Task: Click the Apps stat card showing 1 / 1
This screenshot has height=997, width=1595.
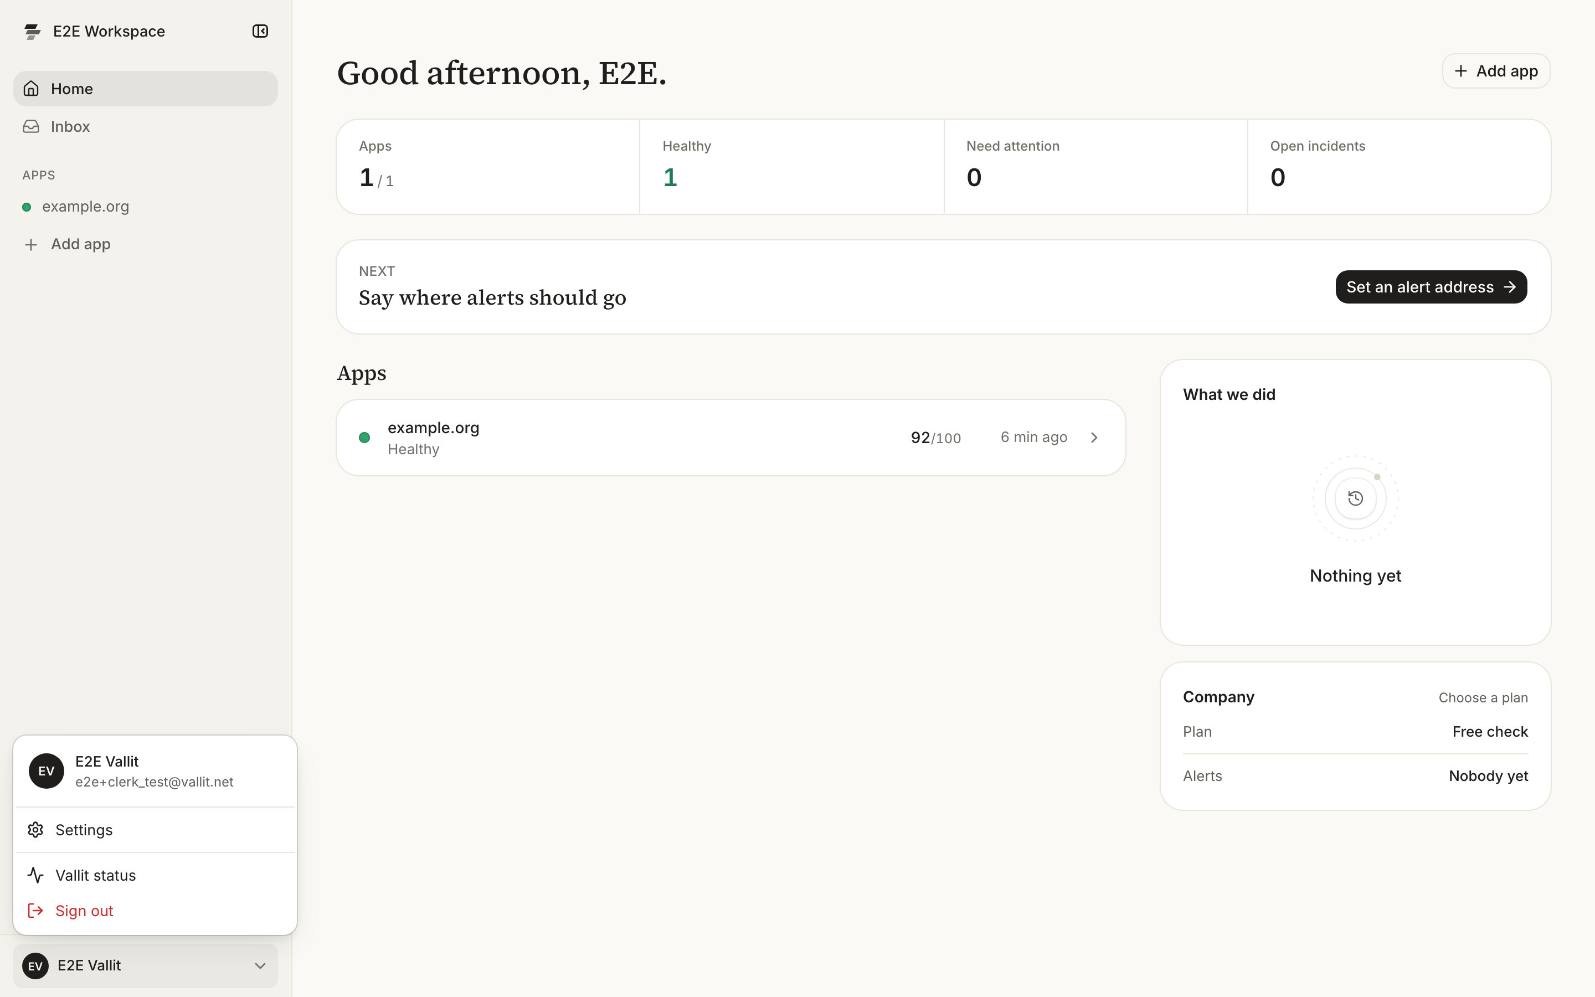Action: point(488,167)
